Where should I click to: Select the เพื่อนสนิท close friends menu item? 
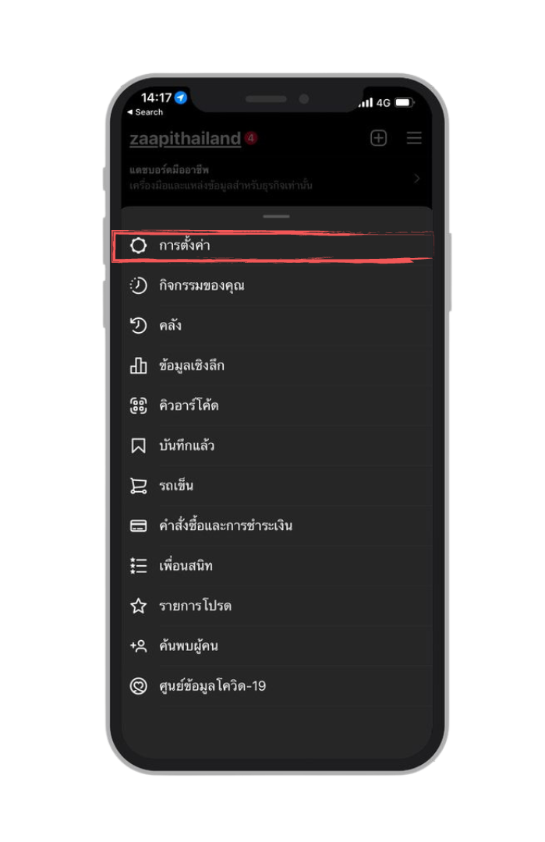[277, 565]
